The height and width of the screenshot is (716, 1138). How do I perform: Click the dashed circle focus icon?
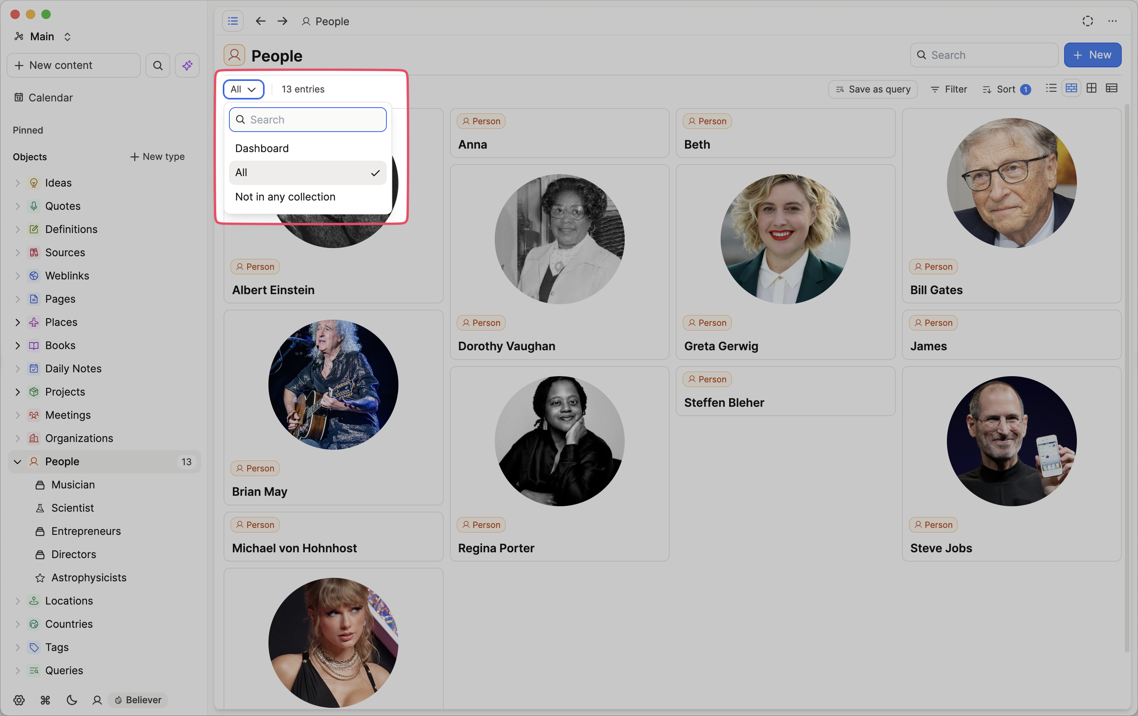pyautogui.click(x=1087, y=21)
